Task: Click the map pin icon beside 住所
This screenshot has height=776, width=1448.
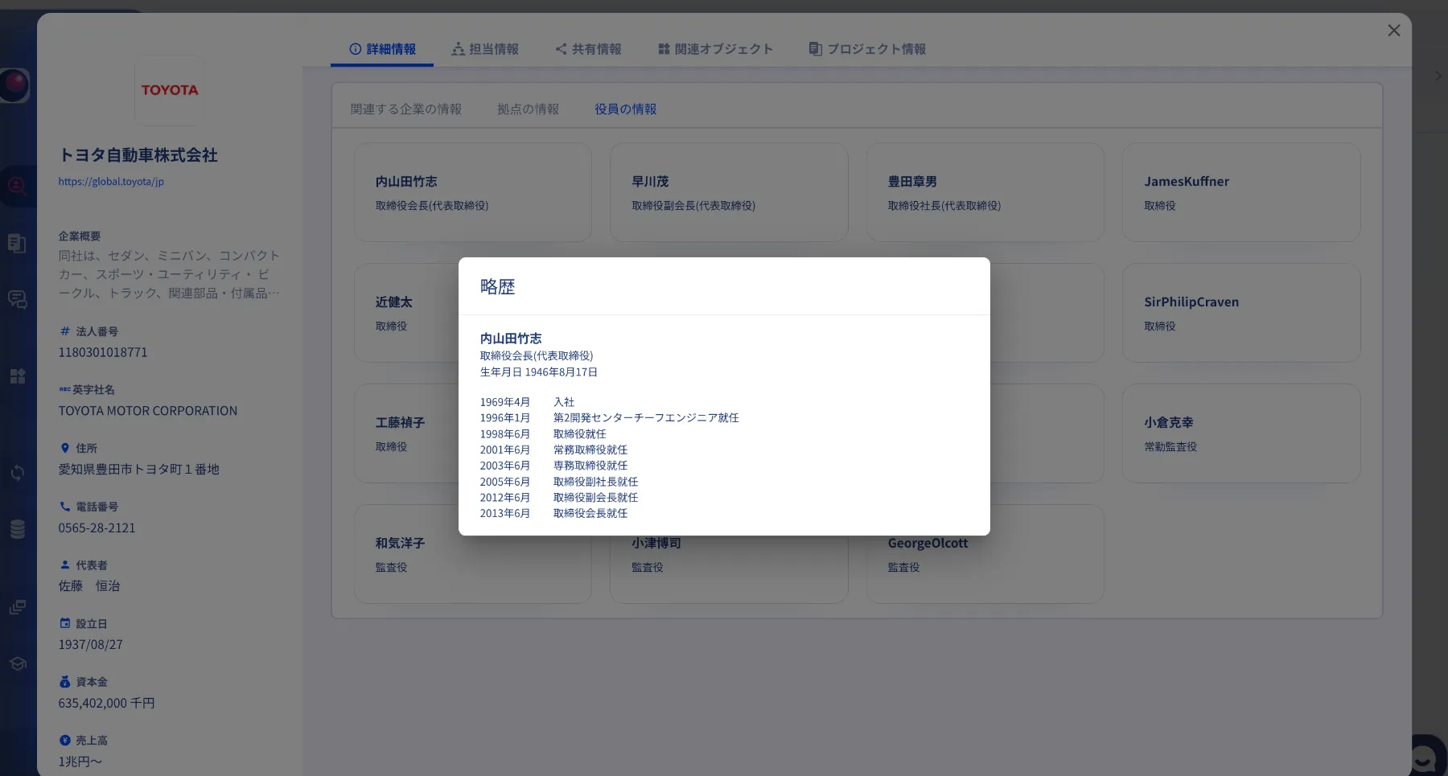Action: pos(65,448)
